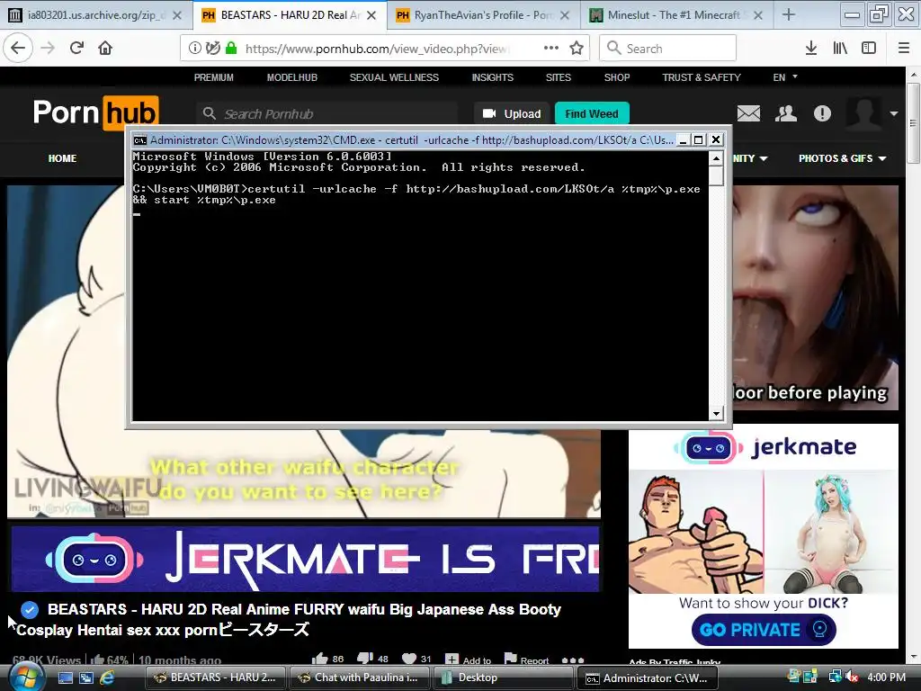Viewport: 921px width, 691px height.
Task: Open the INSIGHTS top menu item
Action: pyautogui.click(x=492, y=77)
